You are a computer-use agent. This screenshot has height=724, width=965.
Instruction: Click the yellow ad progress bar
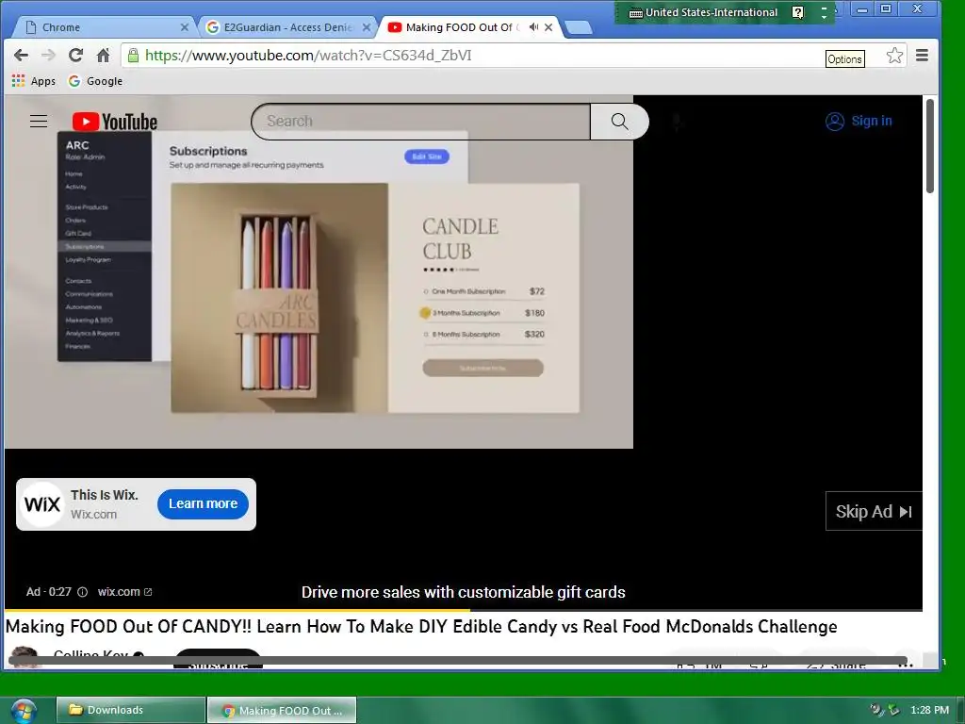(x=237, y=610)
